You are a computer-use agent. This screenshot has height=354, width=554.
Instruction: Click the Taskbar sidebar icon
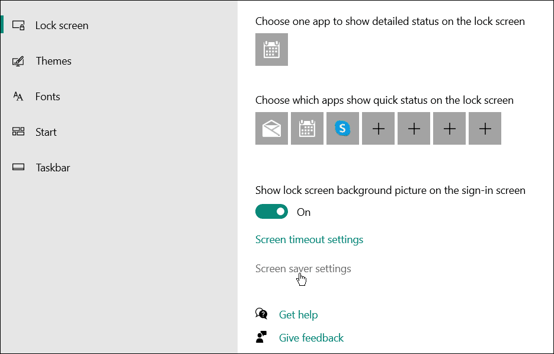point(19,167)
